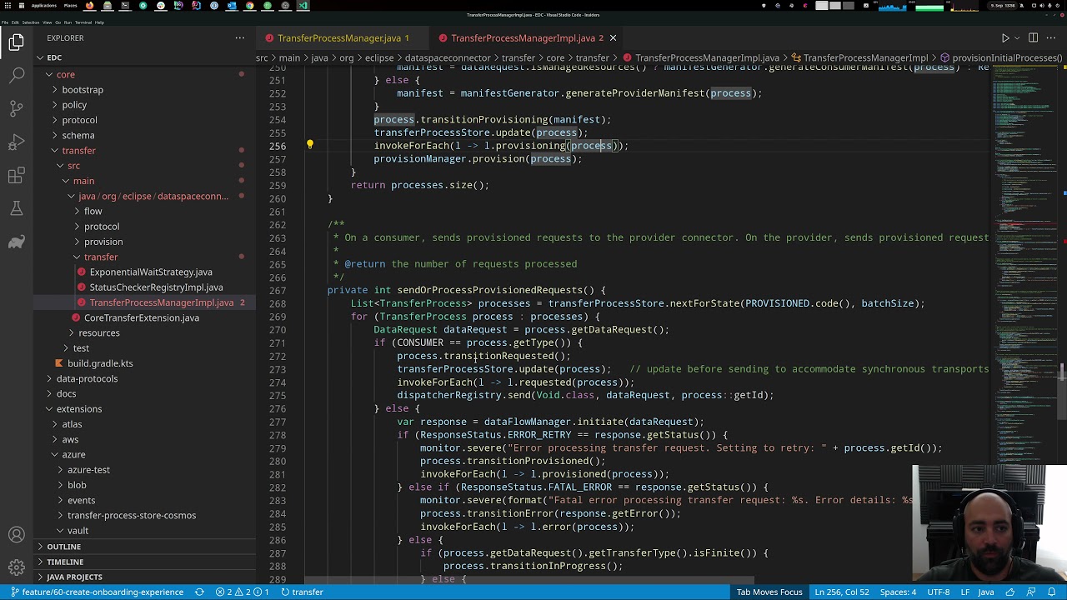The width and height of the screenshot is (1067, 600).
Task: Open the errors and warnings problems indicator
Action: 242,592
